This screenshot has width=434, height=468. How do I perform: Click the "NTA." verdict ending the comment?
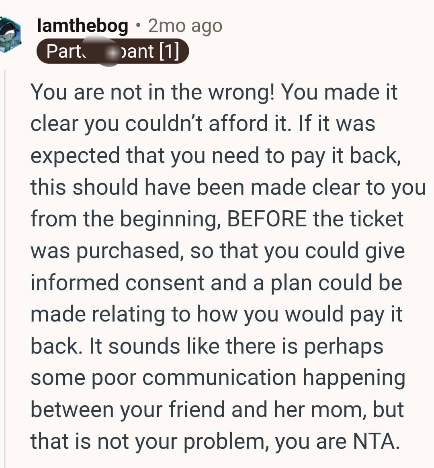tap(376, 442)
